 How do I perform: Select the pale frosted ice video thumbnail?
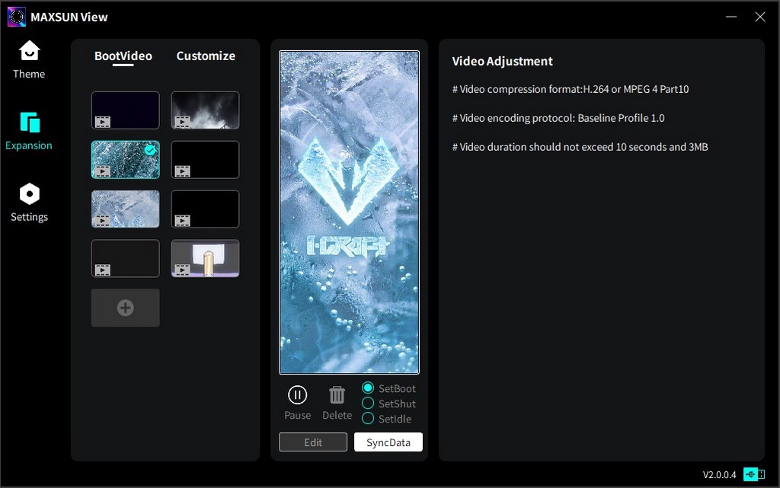(126, 209)
